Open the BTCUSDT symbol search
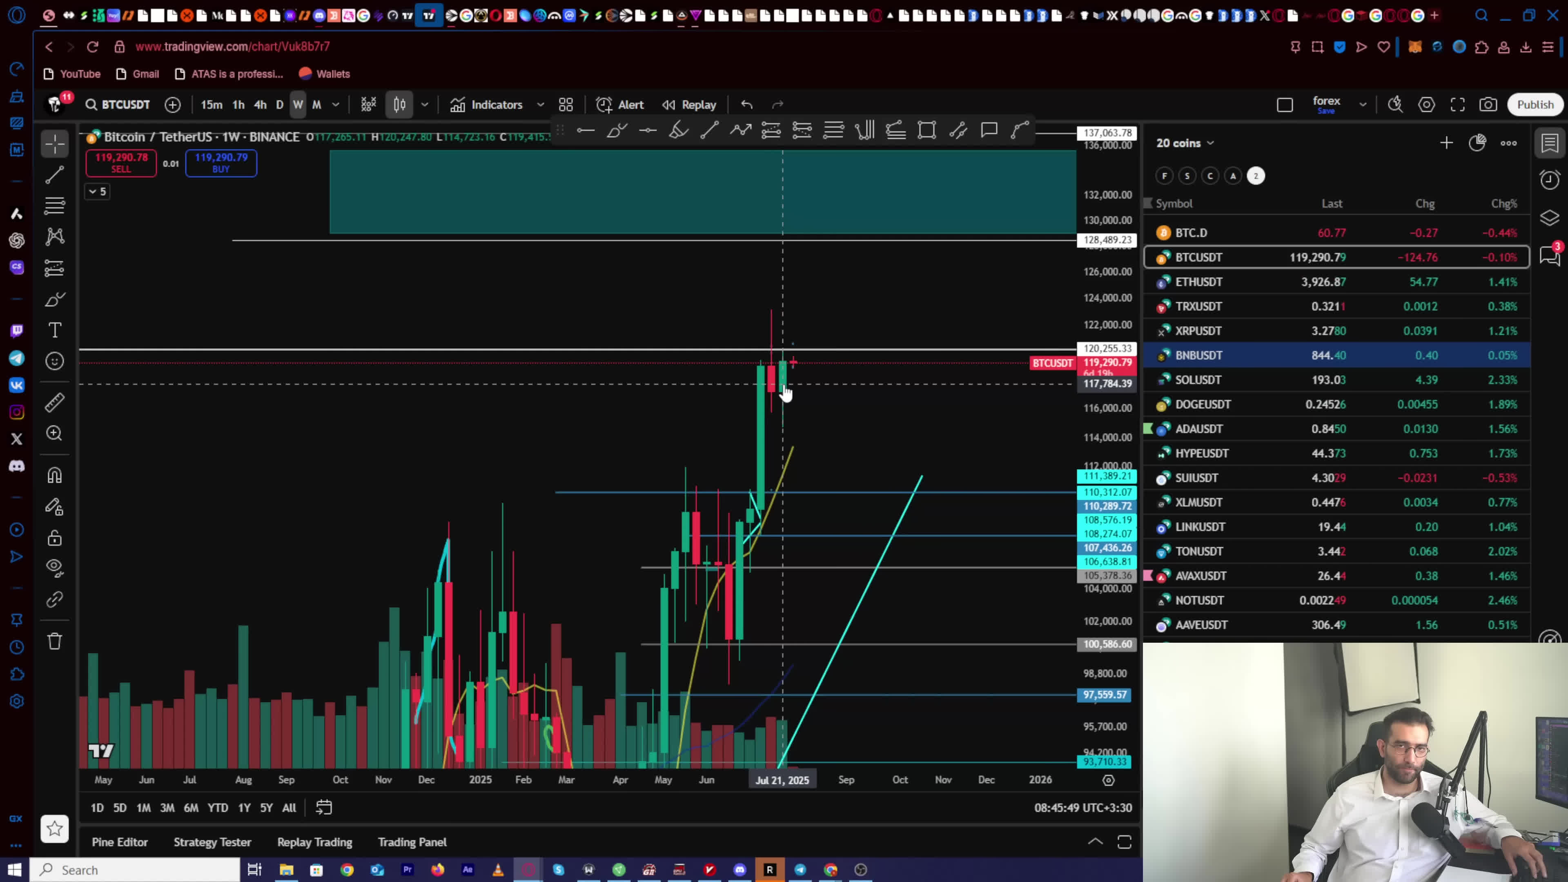Screen dimensions: 1568x882 pyautogui.click(x=118, y=105)
